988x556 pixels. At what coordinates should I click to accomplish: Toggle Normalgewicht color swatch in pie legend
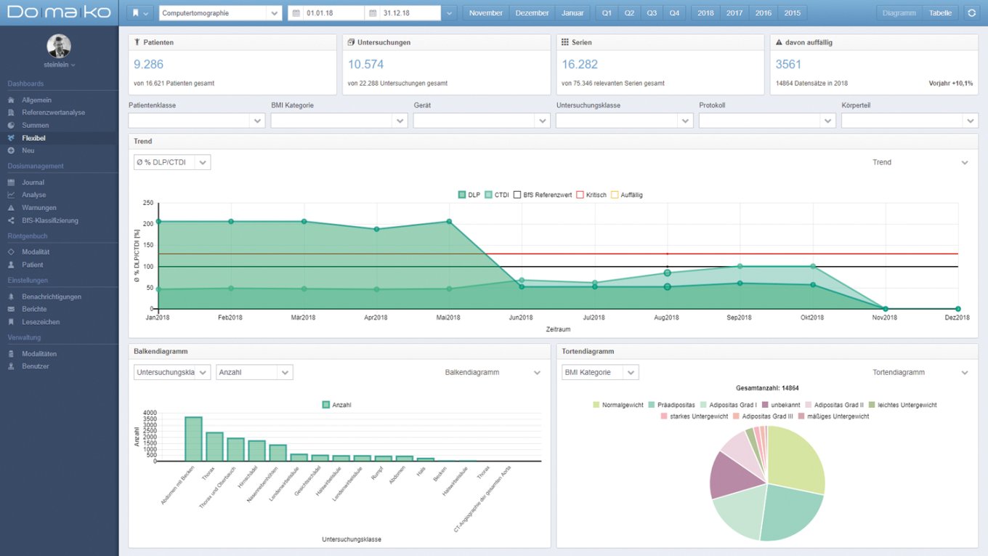tap(596, 405)
